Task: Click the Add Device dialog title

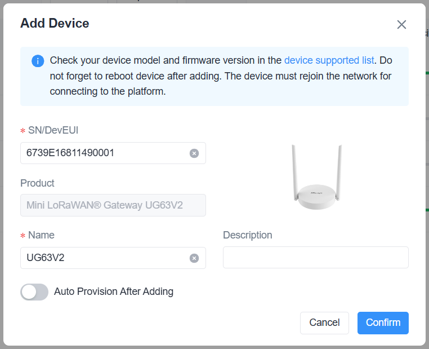Action: [55, 23]
